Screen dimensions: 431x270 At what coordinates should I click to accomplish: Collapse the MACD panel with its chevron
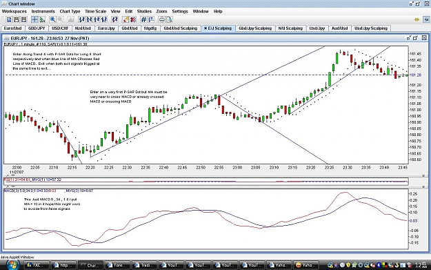click(x=7, y=186)
